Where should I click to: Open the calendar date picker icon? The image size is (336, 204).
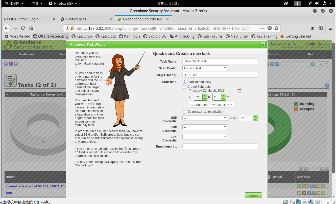239,91
